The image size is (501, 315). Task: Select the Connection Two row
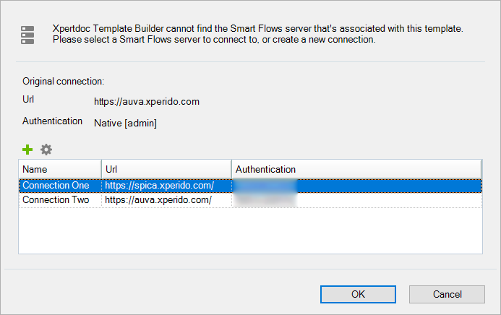pyautogui.click(x=250, y=200)
